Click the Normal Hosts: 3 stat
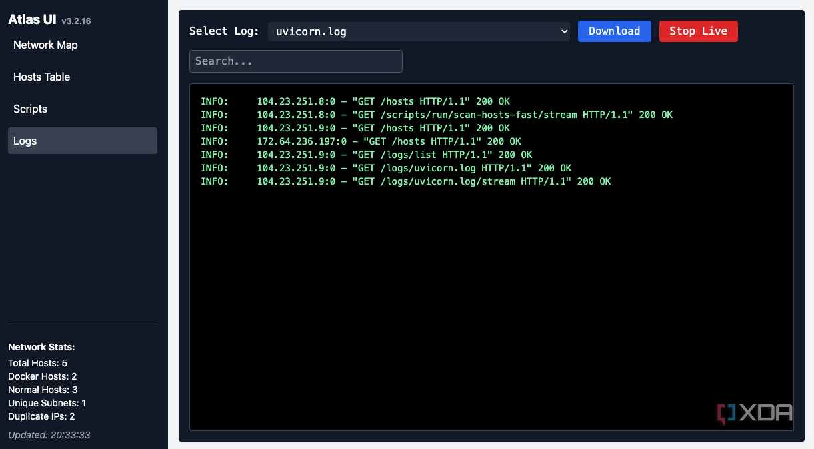Screen dimensions: 814x449 [x=43, y=390]
